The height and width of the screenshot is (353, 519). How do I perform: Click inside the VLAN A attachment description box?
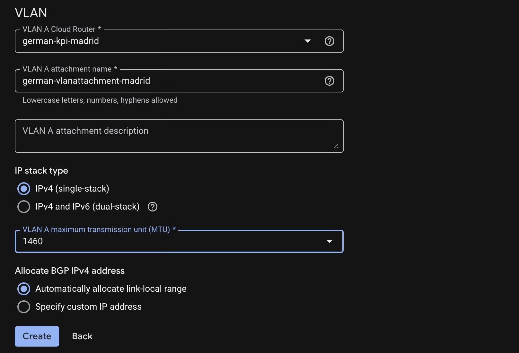[x=179, y=136]
